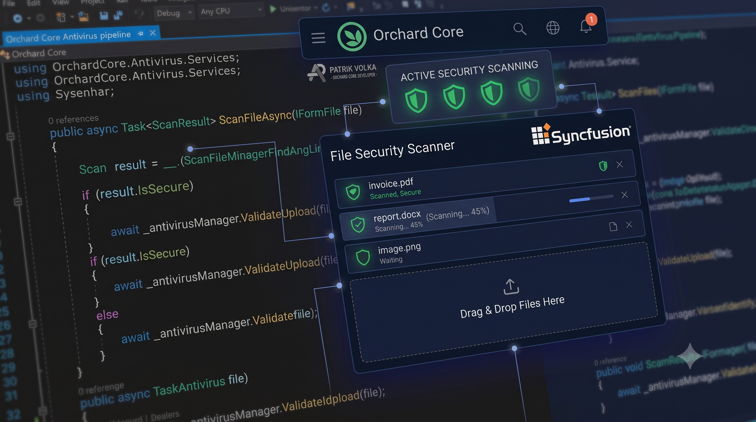Select the report.docx file name
The height and width of the screenshot is (422, 756).
point(397,216)
